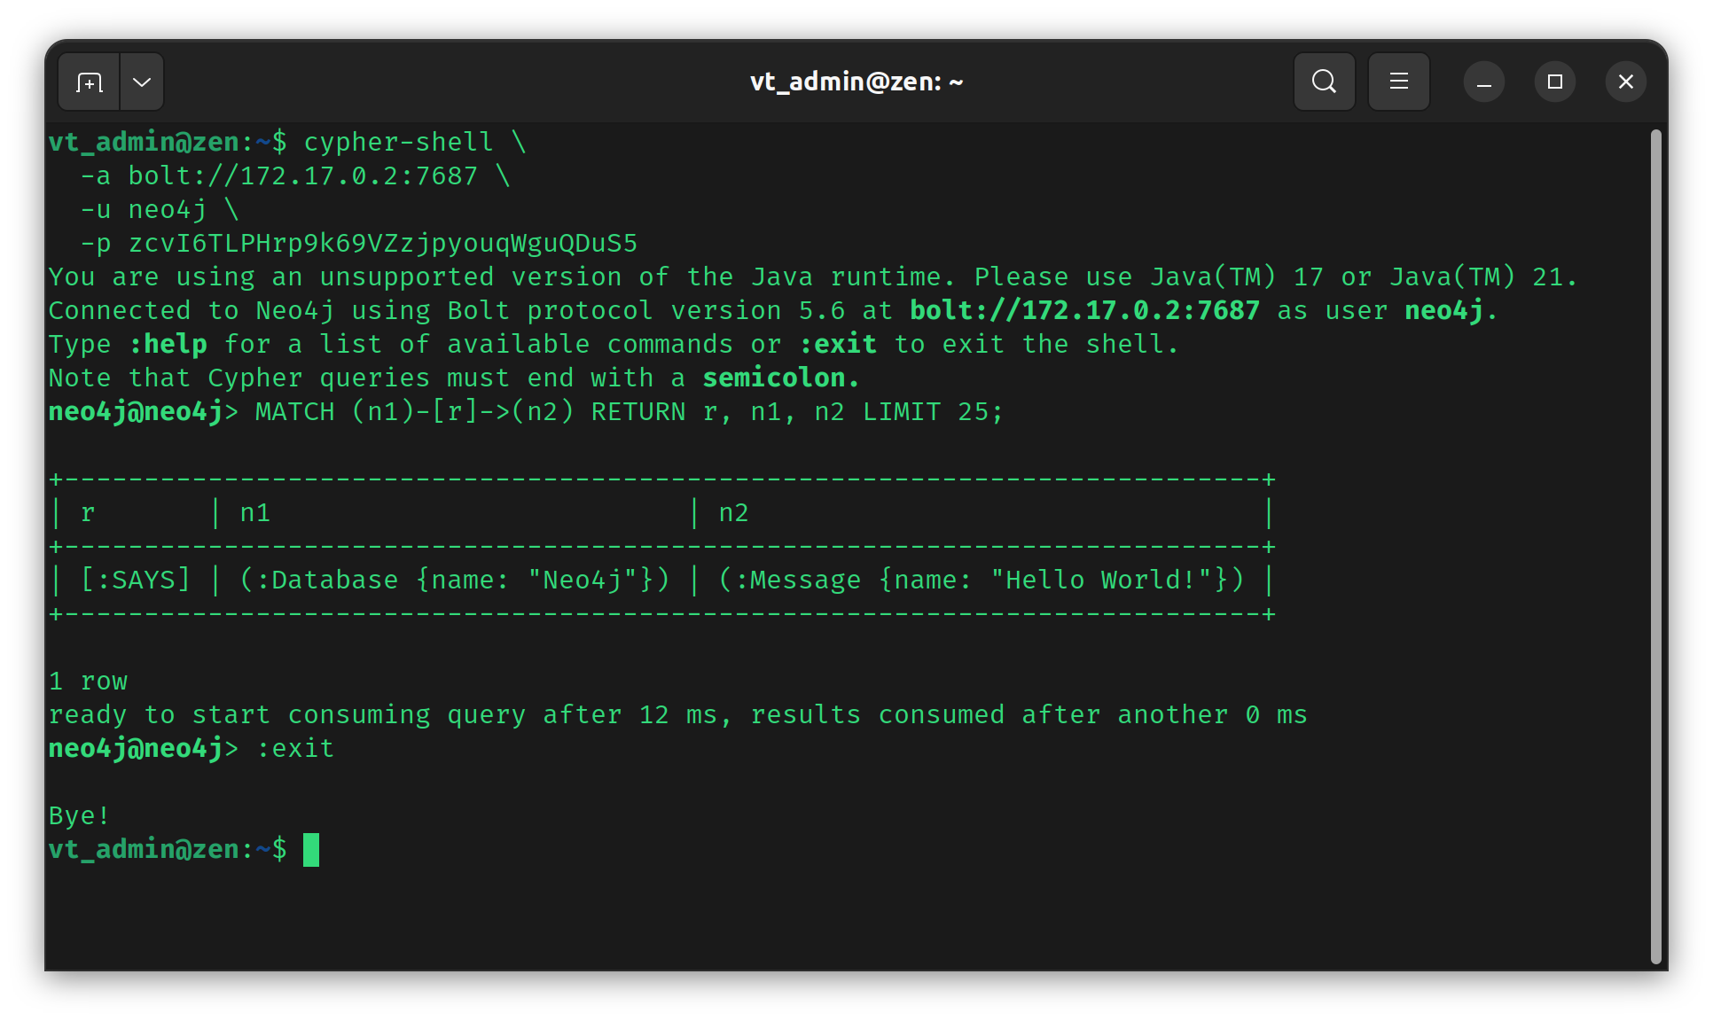Expand the new tab dropdown arrow
Screen dimensions: 1713x1021
coord(142,82)
